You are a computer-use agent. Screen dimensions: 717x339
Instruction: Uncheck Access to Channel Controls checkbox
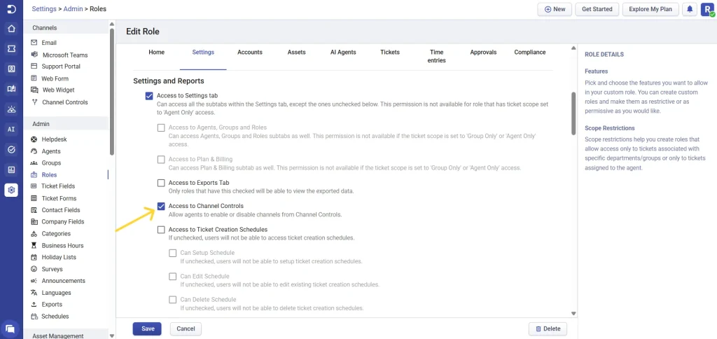pos(161,207)
